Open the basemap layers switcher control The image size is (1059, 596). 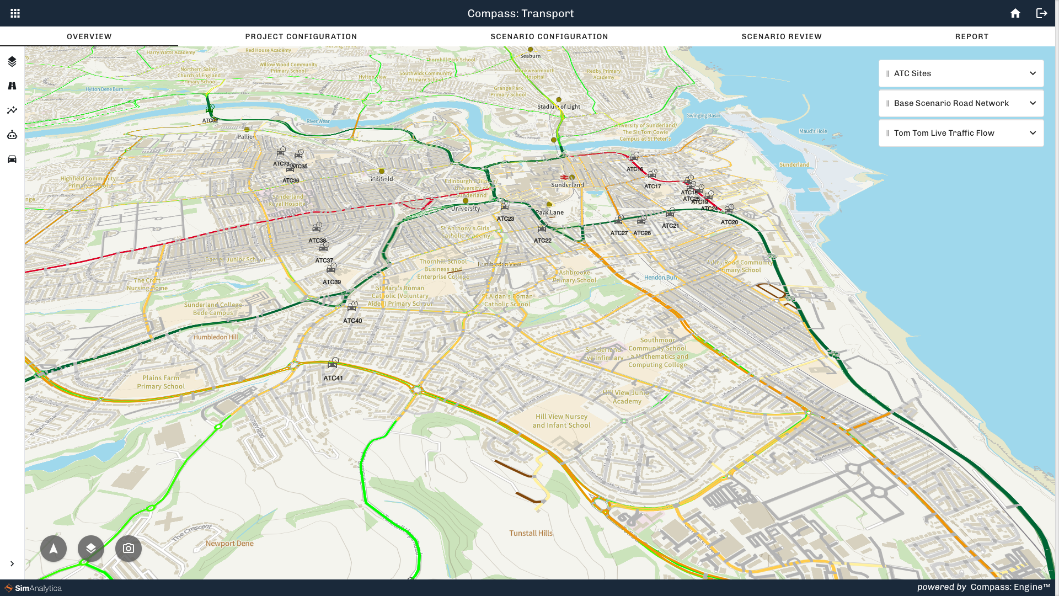[x=90, y=548]
